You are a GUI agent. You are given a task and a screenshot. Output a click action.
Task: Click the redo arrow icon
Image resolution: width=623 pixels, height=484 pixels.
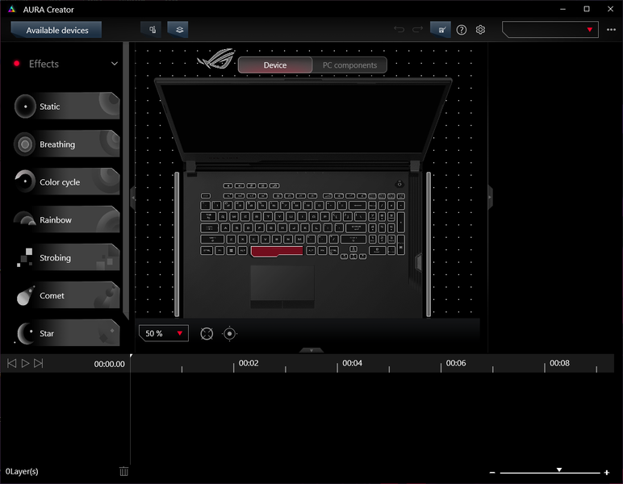417,30
